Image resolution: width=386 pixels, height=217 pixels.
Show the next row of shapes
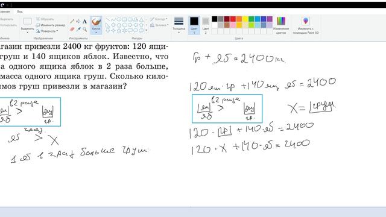coord(146,25)
